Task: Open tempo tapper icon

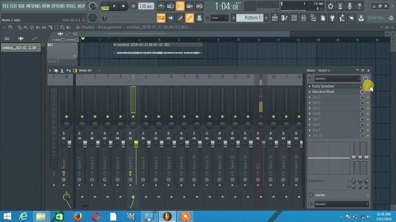Action: coord(342,18)
